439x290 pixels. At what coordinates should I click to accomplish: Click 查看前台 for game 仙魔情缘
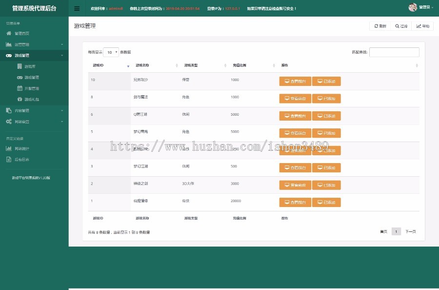[295, 202]
